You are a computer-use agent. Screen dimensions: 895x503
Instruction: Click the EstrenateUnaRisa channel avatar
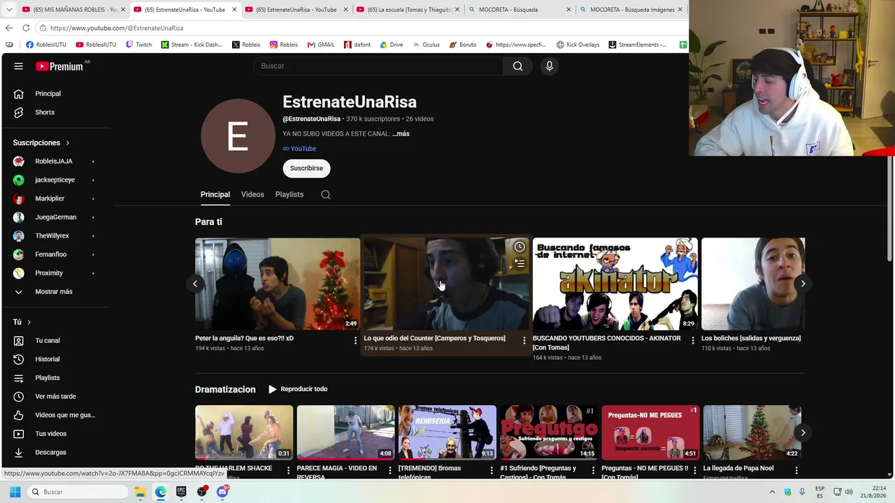coord(238,136)
